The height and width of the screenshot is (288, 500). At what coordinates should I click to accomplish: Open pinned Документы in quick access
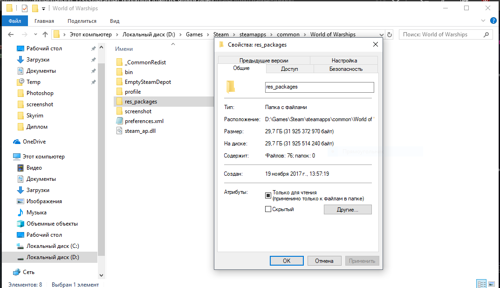(x=41, y=71)
